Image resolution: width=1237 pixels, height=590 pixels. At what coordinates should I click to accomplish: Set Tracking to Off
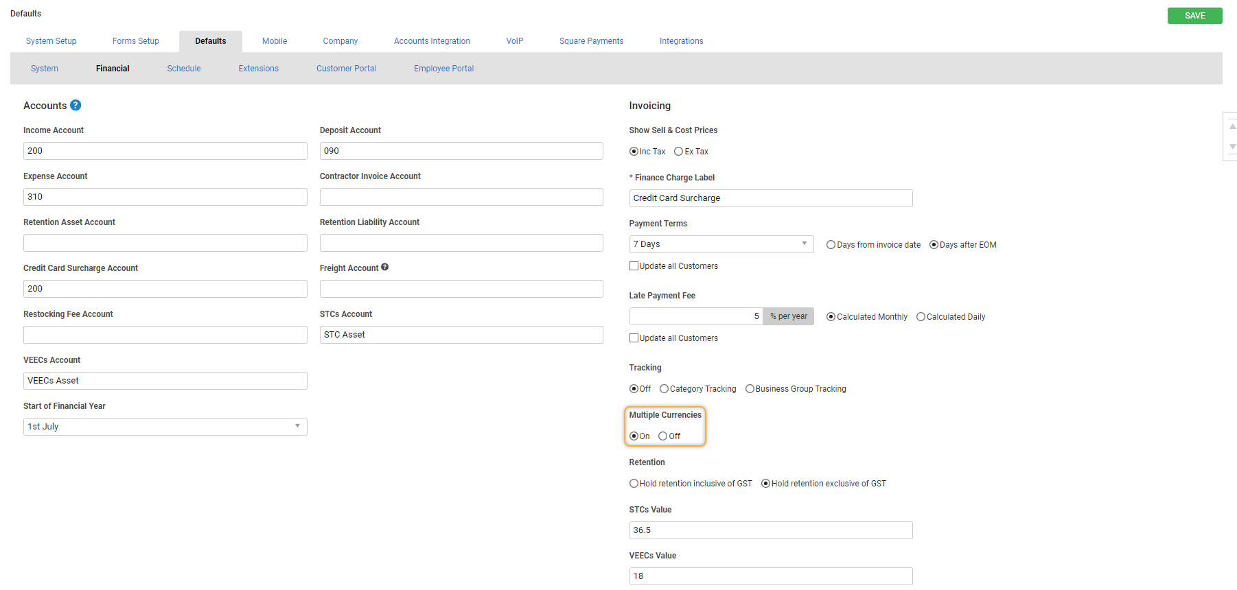[634, 389]
